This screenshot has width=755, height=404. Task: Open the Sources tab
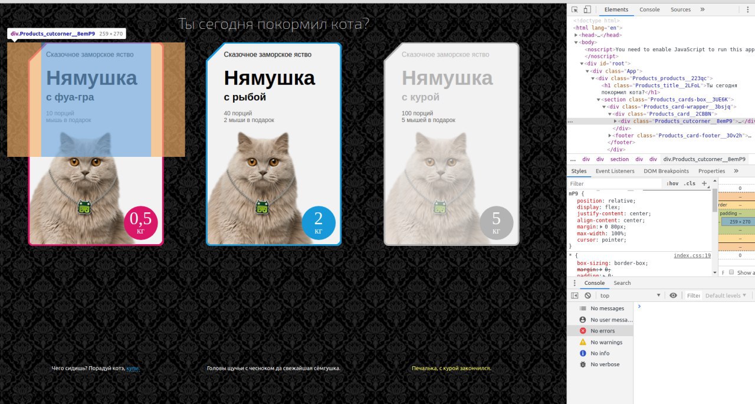681,9
